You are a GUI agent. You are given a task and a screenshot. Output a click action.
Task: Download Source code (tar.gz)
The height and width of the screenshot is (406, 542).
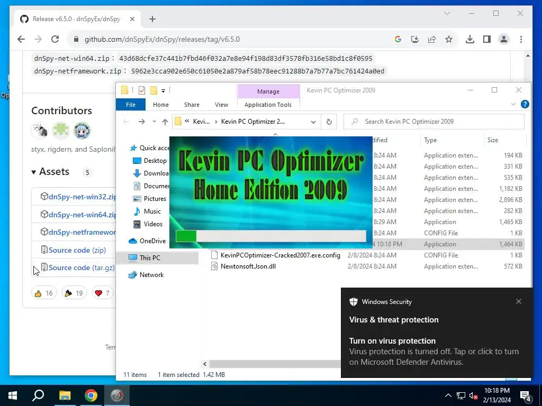click(x=82, y=267)
